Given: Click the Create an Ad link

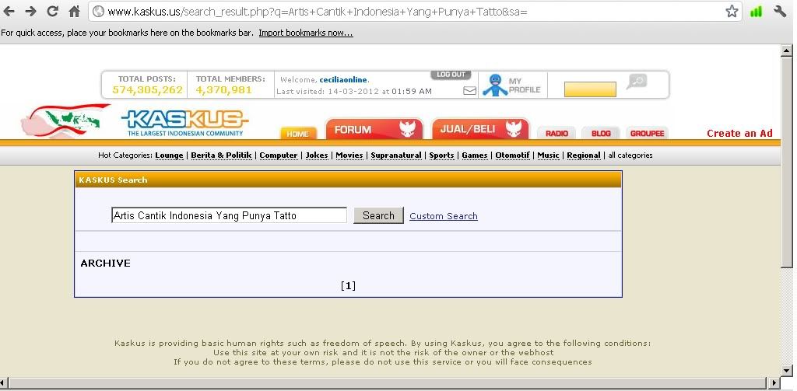Looking at the screenshot, I should (x=739, y=134).
